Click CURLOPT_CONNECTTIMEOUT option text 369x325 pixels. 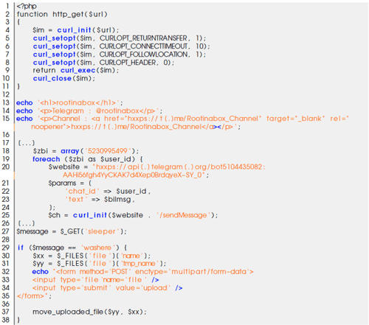click(x=143, y=46)
